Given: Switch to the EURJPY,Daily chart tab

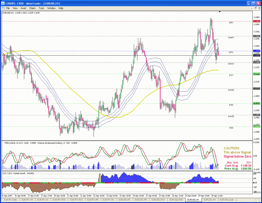Looking at the screenshot, I should (x=10, y=200).
